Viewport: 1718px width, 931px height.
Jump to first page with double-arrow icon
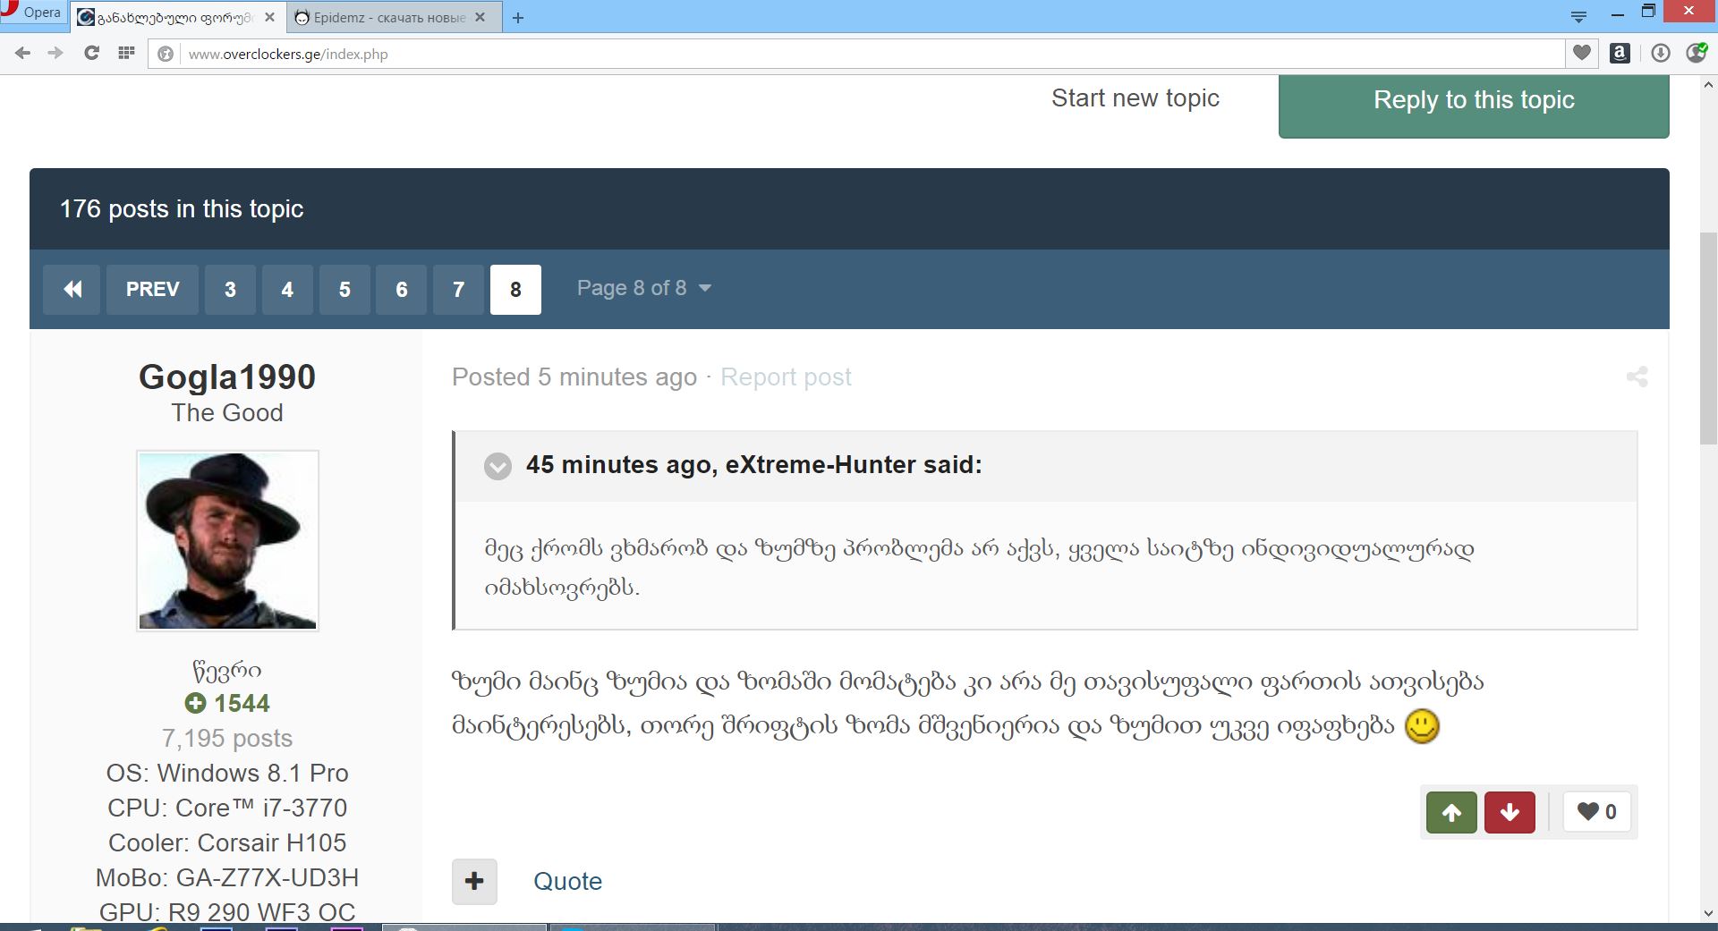pos(72,290)
